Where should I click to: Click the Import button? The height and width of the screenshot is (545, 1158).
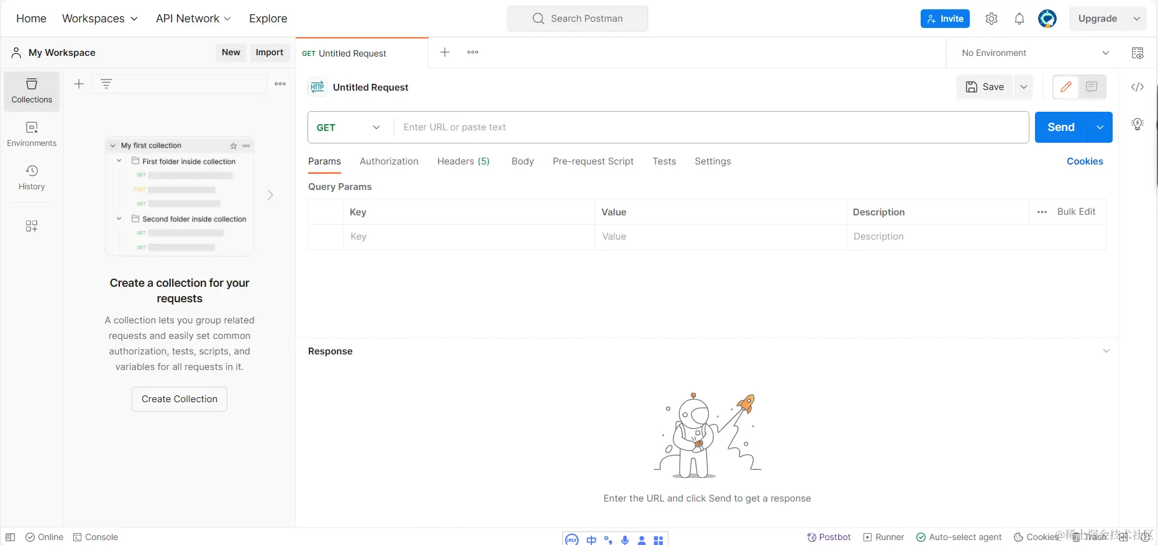point(270,53)
